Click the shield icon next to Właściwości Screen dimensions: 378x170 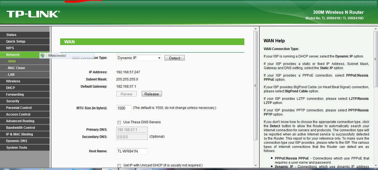click(42, 56)
